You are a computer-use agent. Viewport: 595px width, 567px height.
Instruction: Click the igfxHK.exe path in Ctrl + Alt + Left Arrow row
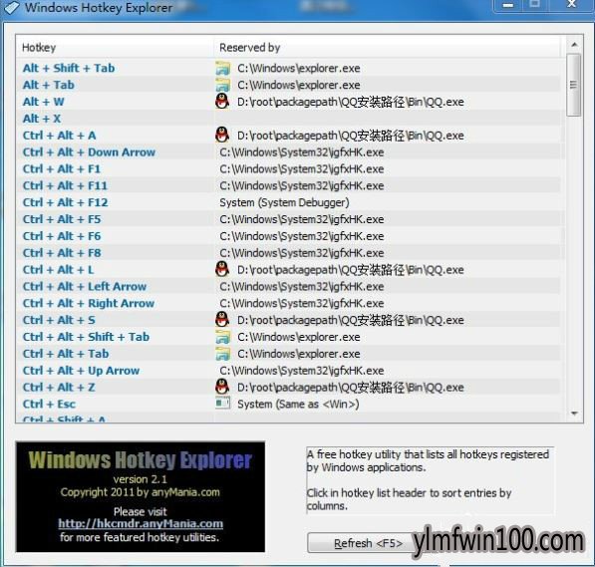click(302, 287)
